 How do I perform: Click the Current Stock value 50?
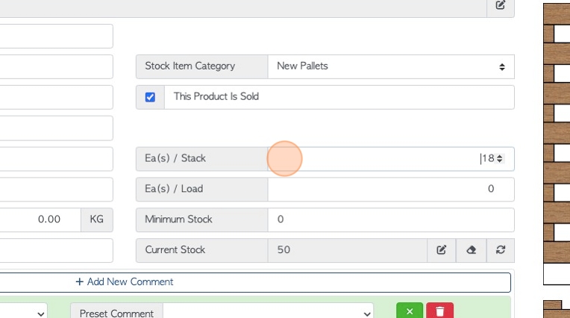point(284,250)
